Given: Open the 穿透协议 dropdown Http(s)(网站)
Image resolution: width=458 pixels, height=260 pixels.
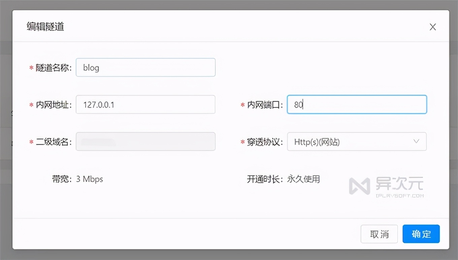Looking at the screenshot, I should (x=357, y=141).
